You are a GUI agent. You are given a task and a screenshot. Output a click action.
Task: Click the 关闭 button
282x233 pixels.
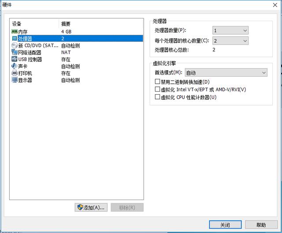point(225,225)
